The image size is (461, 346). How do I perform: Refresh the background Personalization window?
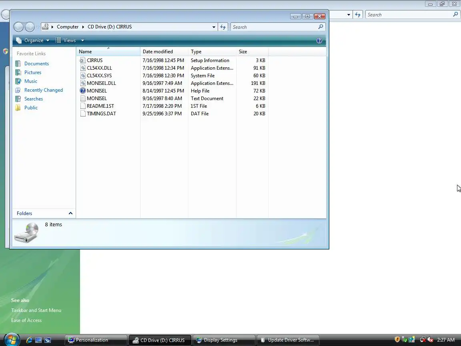coord(357,15)
